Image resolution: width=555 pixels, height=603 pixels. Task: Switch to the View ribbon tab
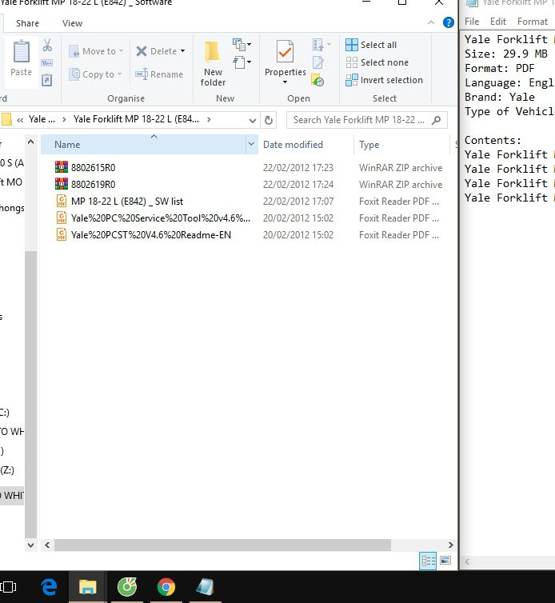pos(72,23)
